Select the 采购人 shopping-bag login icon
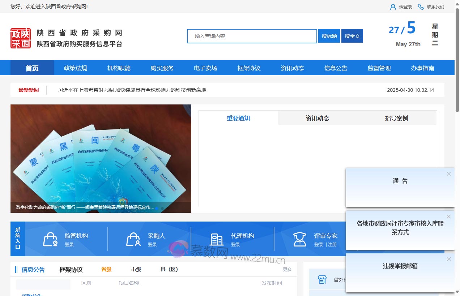The height and width of the screenshot is (296, 460). pyautogui.click(x=133, y=239)
